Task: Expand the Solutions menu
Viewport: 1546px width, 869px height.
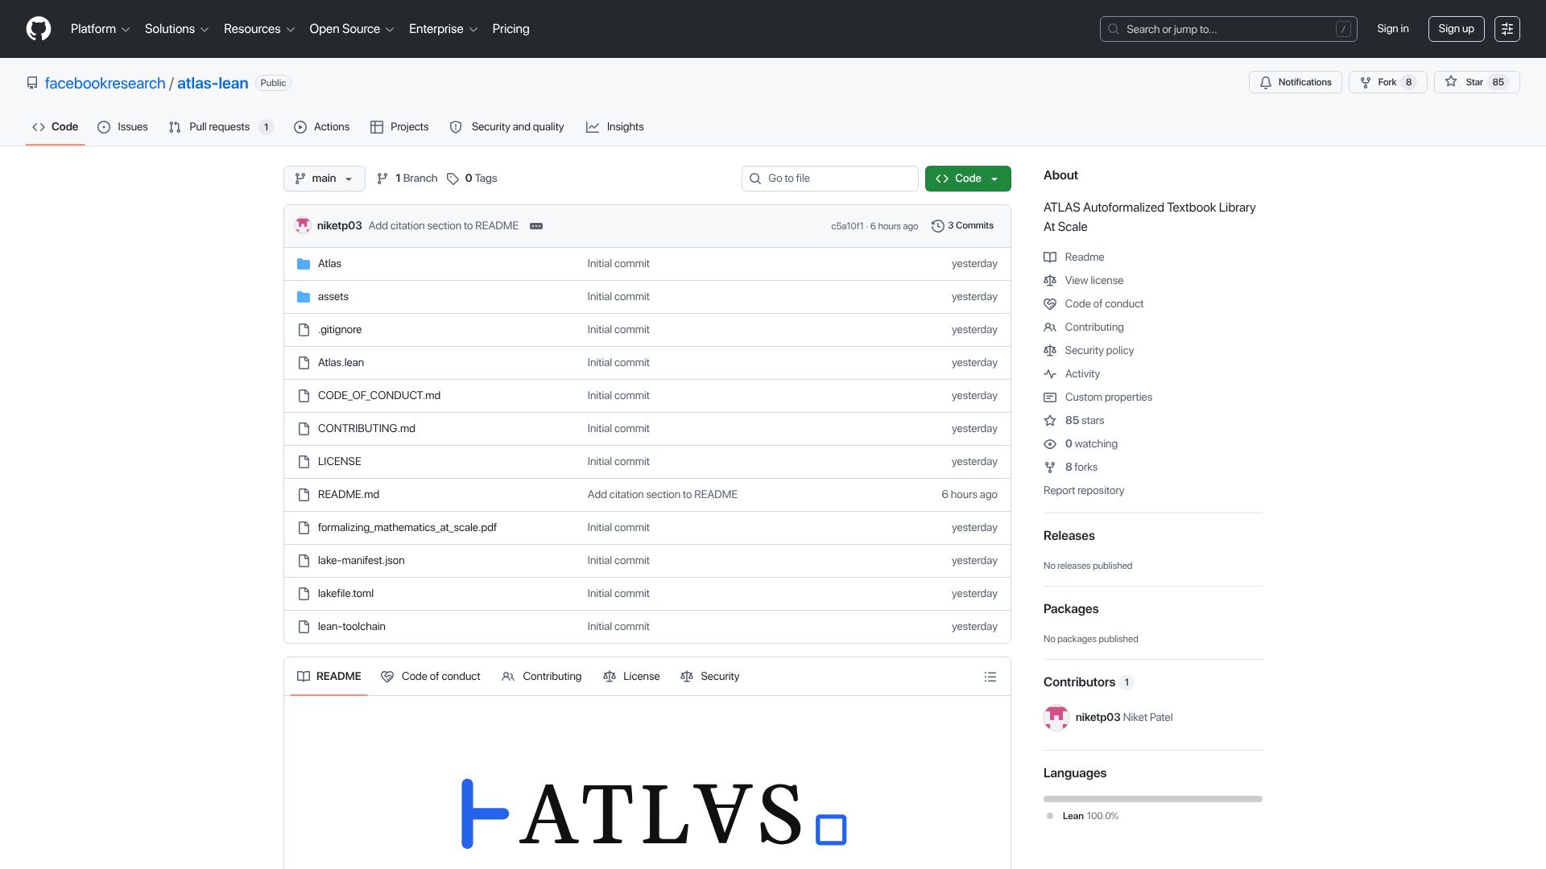Action: (176, 29)
